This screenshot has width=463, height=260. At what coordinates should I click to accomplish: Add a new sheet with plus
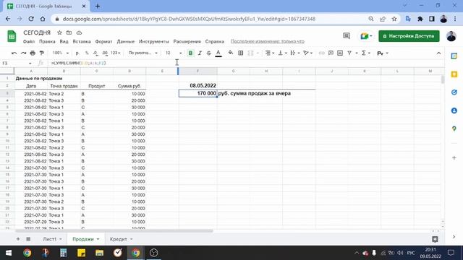(18, 239)
